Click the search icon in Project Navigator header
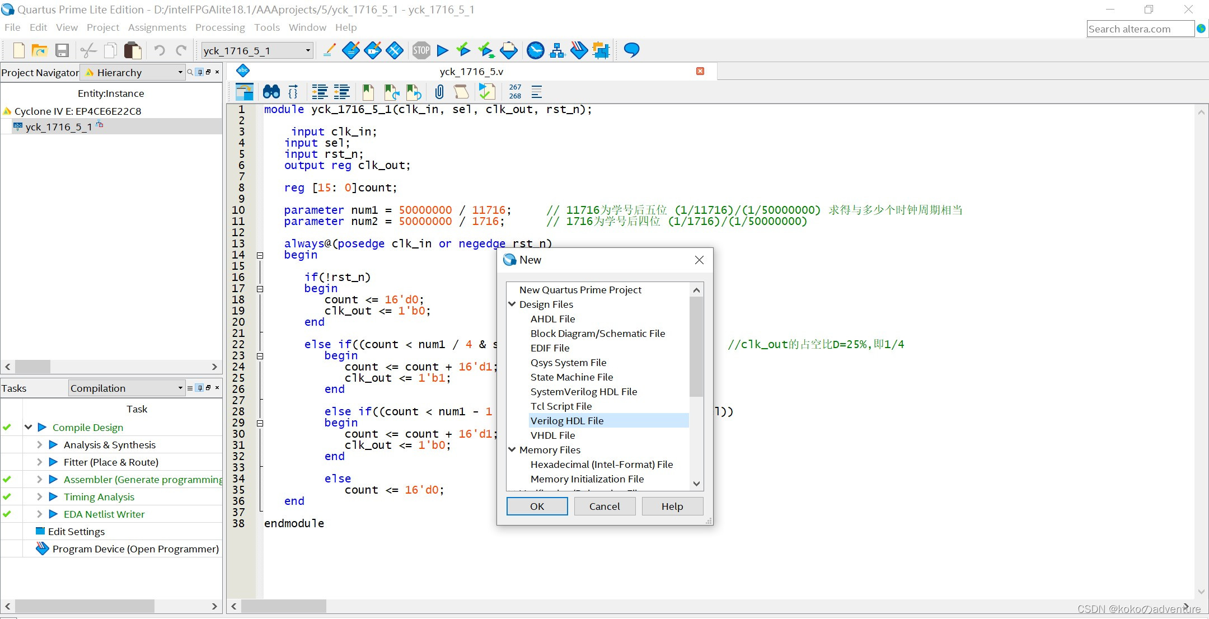Screen dimensions: 1209x619 click(x=190, y=72)
